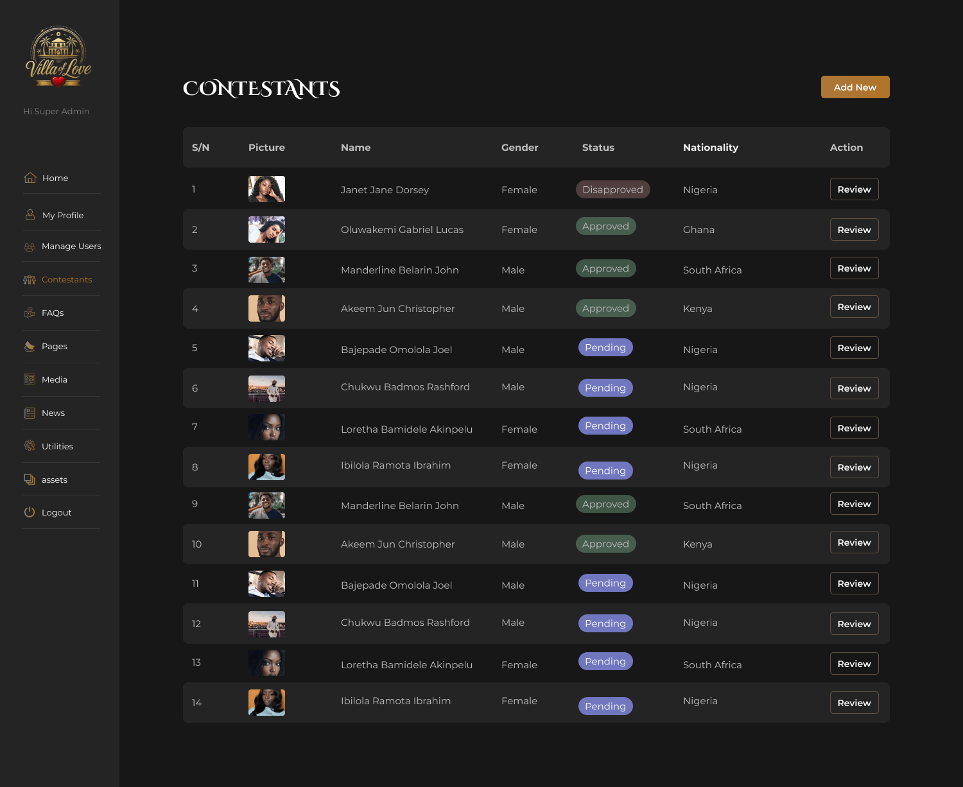Go to the assets menu item
Image resolution: width=963 pixels, height=787 pixels.
[54, 480]
